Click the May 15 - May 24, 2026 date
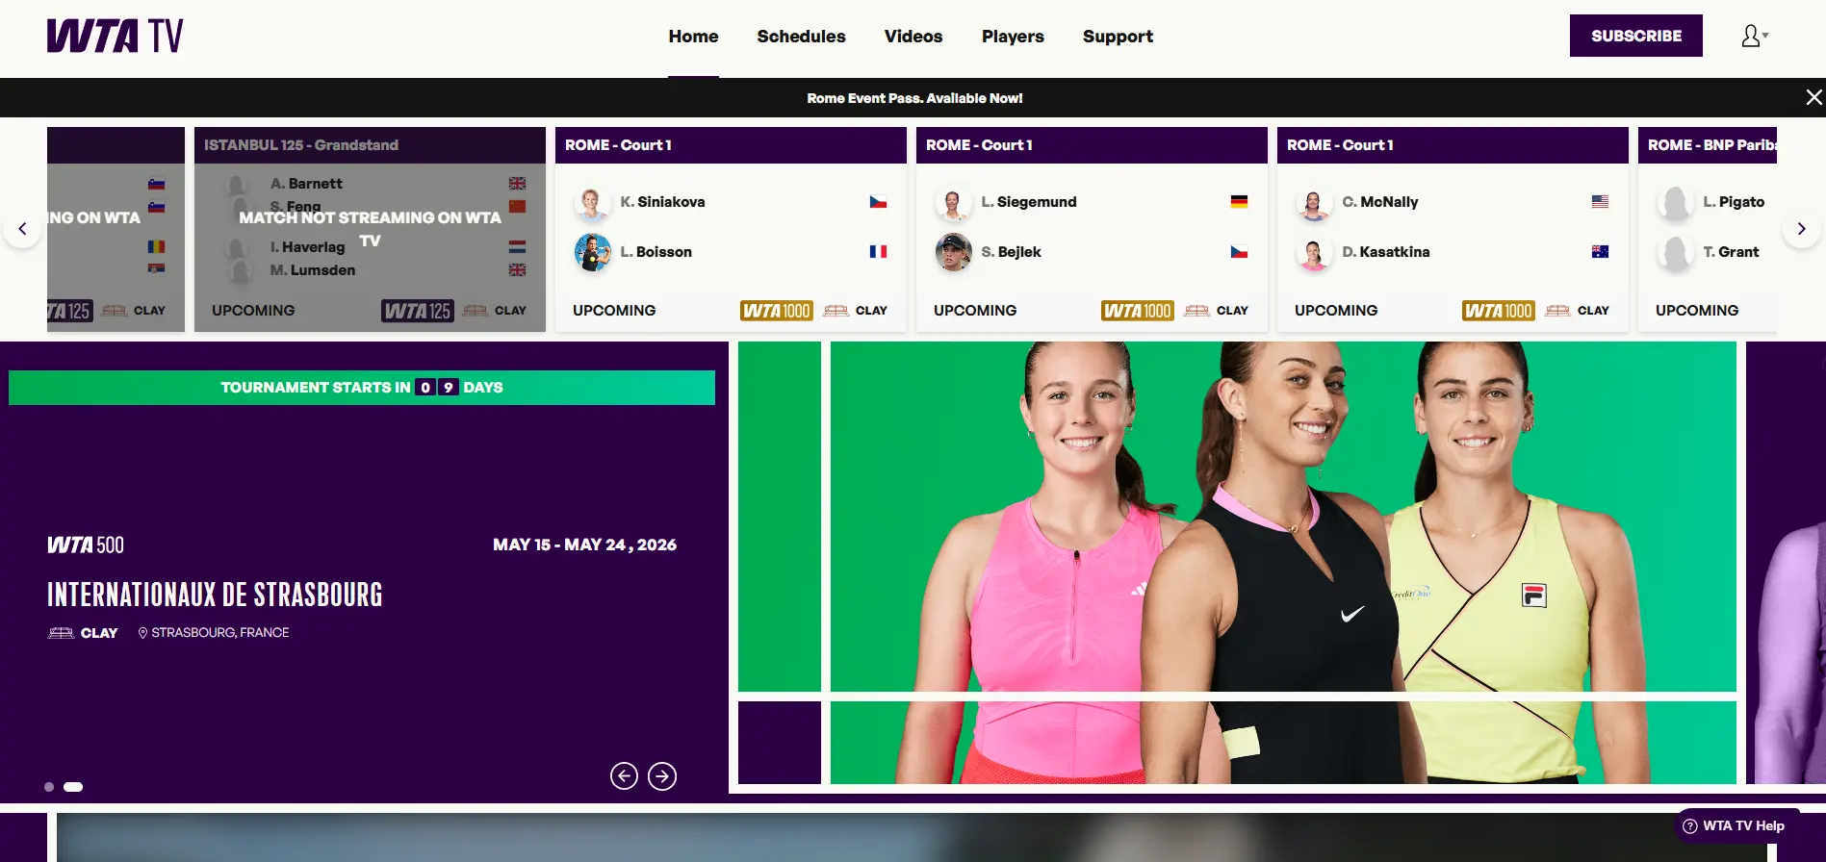 (x=584, y=545)
